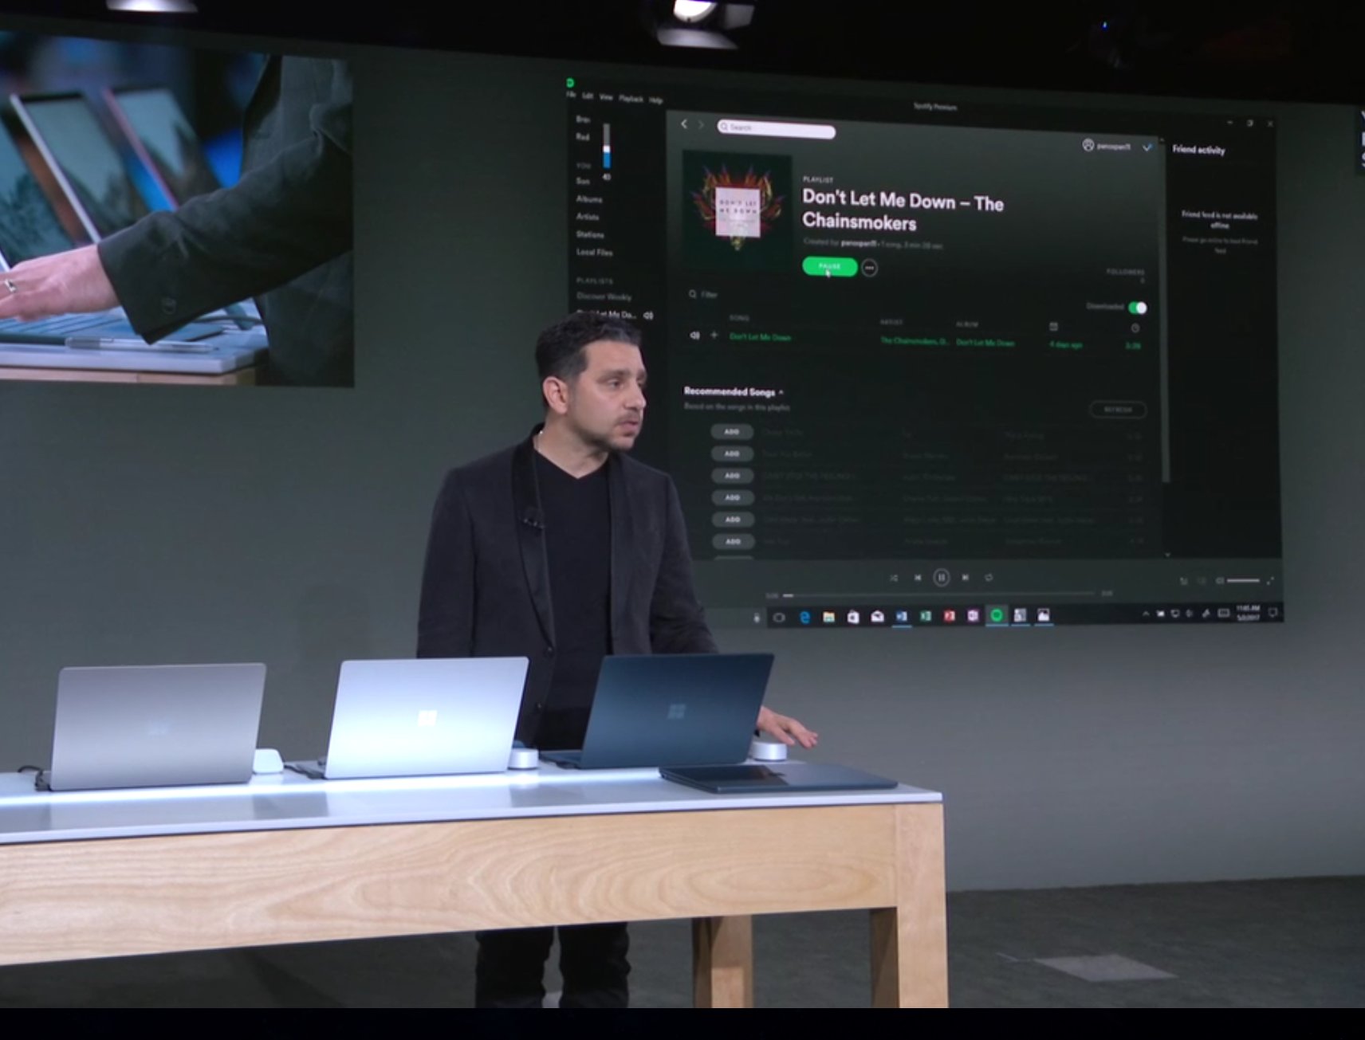The width and height of the screenshot is (1365, 1040).
Task: Skip to the next track
Action: click(x=966, y=578)
